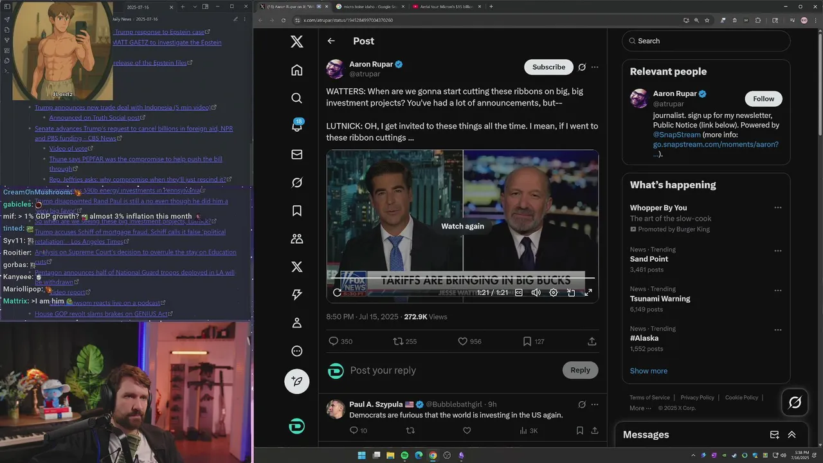823x463 pixels.
Task: Open the Tsunami Warning trending topic
Action: (x=660, y=298)
